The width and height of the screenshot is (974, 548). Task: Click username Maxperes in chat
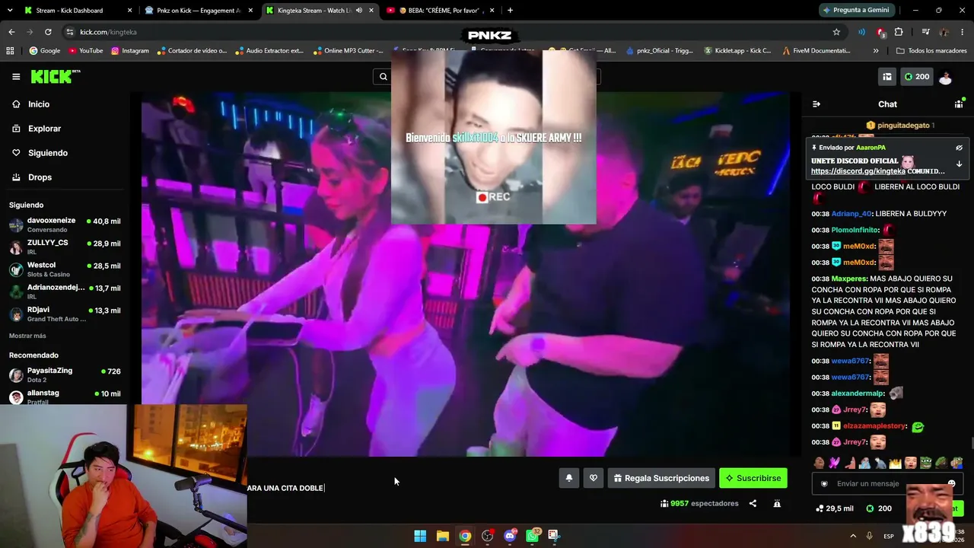click(849, 279)
